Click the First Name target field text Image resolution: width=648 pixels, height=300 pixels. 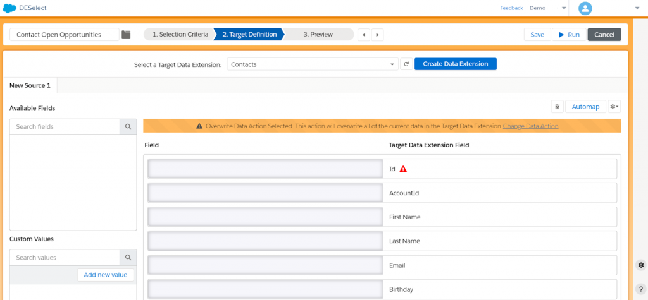[x=404, y=217]
